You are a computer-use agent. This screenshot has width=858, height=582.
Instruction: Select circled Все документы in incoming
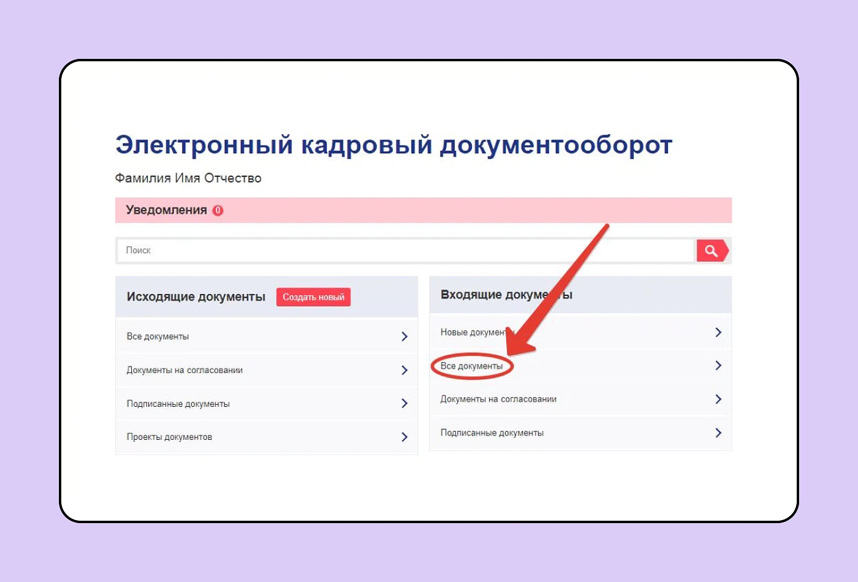point(471,366)
